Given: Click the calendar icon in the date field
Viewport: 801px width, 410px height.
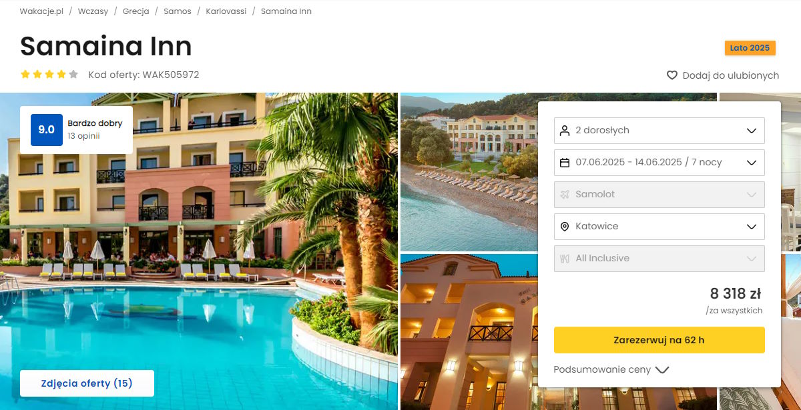Looking at the screenshot, I should click(565, 163).
